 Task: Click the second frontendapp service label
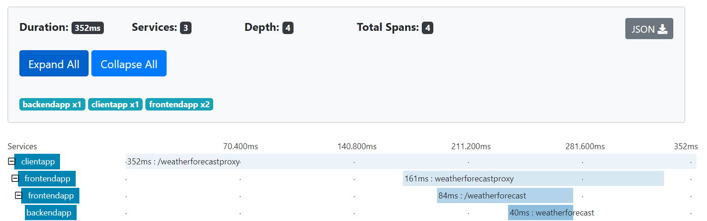[51, 196]
